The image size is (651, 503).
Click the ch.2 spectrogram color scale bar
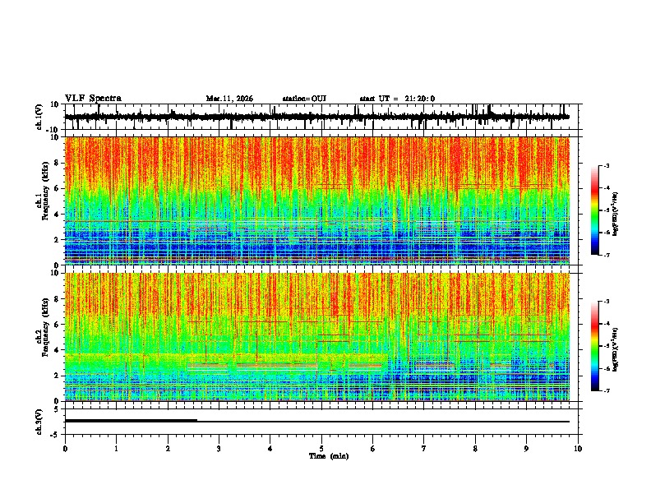point(594,346)
